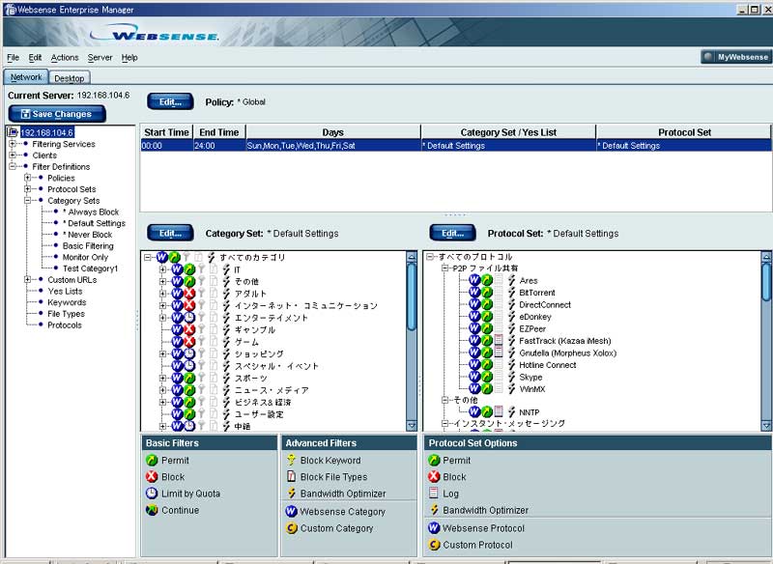This screenshot has width=773, height=564.
Task: Click Edit button next to Policy
Action: click(171, 102)
